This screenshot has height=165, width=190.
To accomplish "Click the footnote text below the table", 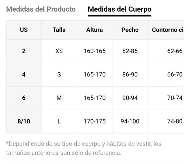I will pos(84,148).
